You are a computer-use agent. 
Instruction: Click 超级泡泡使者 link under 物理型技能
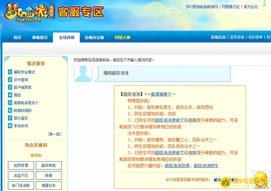pos(167,120)
